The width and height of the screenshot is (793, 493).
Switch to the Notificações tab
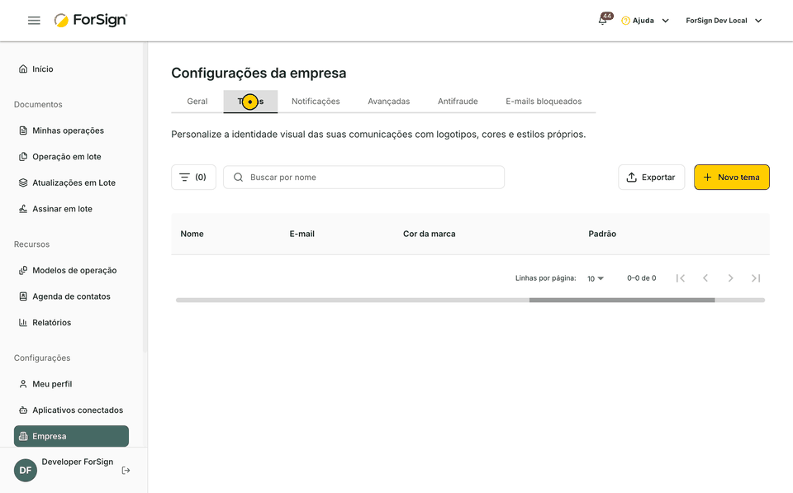coord(316,102)
